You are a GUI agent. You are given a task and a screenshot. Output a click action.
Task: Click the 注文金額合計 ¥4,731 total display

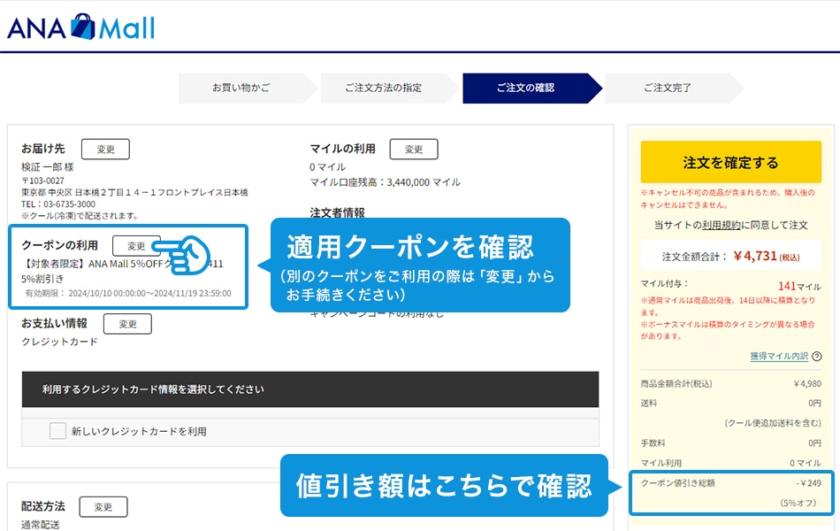coord(729,254)
